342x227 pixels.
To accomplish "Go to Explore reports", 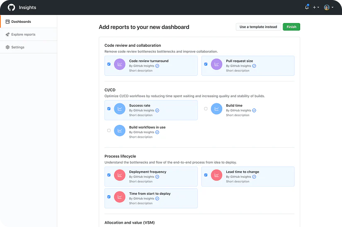I will tap(29, 34).
